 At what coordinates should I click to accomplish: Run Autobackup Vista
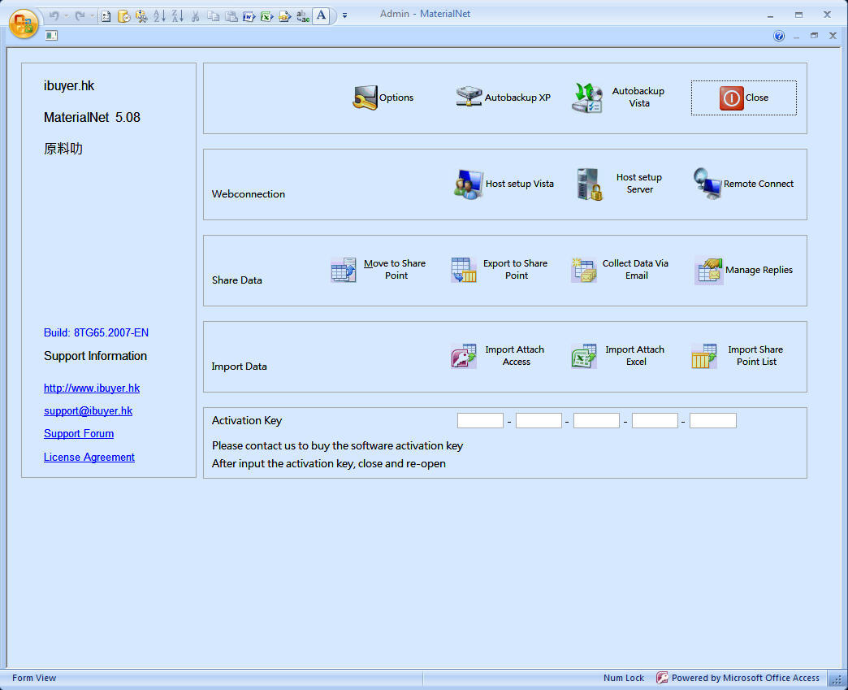pos(586,96)
